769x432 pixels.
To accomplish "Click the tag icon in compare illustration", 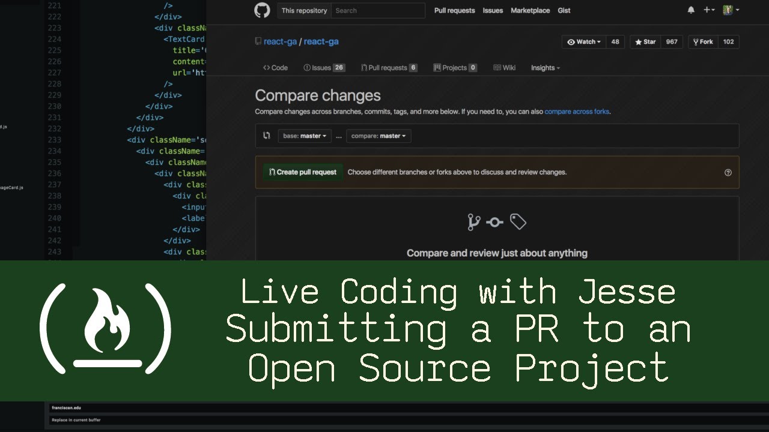I will (x=518, y=222).
